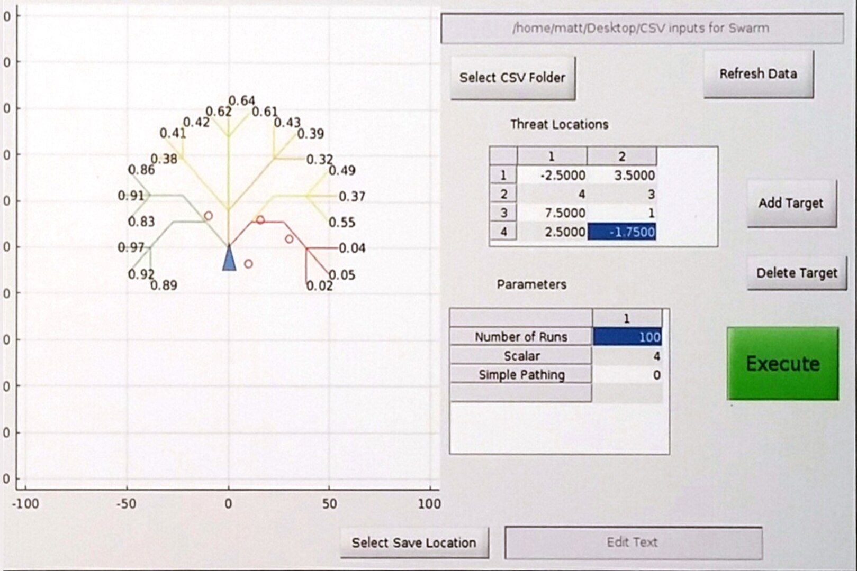Select the Scalar parameter value cell

pyautogui.click(x=627, y=355)
